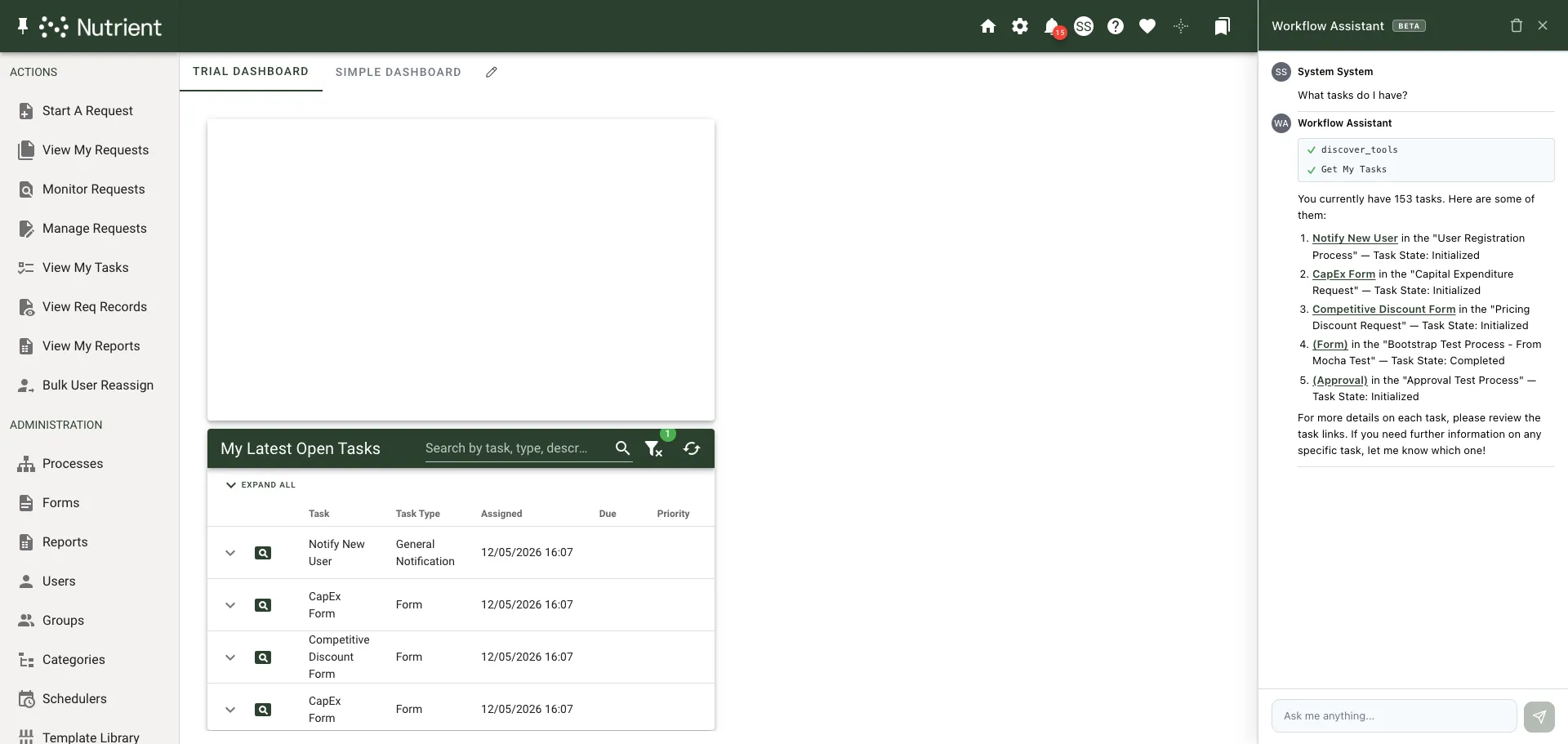1568x744 pixels.
Task: Open Reports in Administration
Action: coord(89,542)
